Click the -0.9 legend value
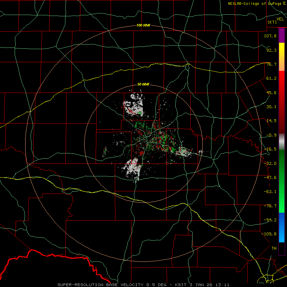 [x=271, y=135]
